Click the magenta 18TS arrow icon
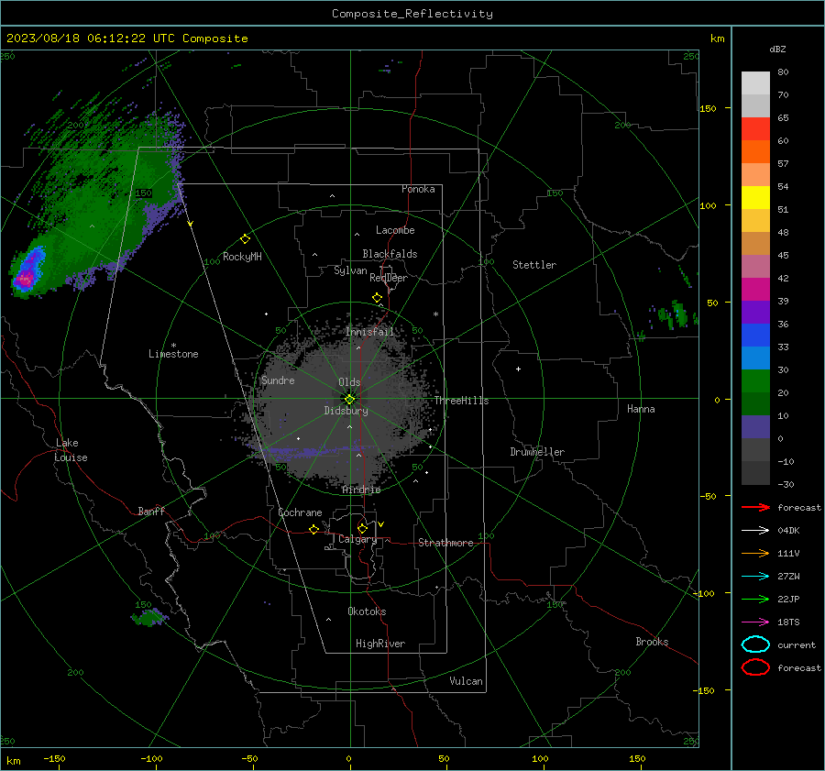The image size is (825, 771). [755, 622]
